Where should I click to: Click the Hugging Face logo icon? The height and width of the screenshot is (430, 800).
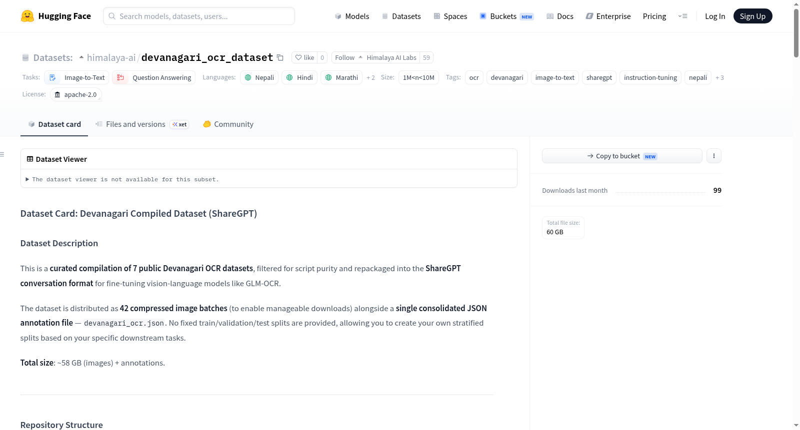click(27, 16)
